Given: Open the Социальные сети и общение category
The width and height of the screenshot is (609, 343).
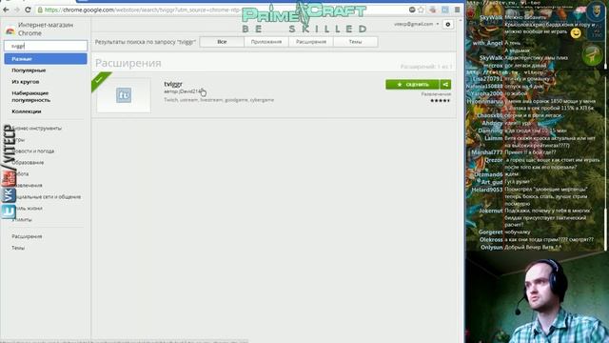Looking at the screenshot, I should (x=47, y=197).
